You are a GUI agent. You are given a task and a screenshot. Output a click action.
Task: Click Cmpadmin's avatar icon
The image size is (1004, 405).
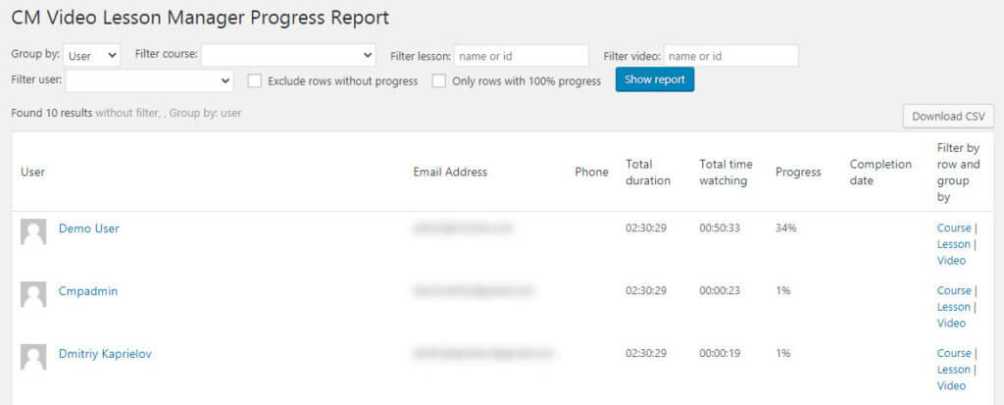click(33, 295)
